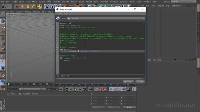This screenshot has height=112, width=200.
Task: Activate the Move tool
Action: (22, 7)
